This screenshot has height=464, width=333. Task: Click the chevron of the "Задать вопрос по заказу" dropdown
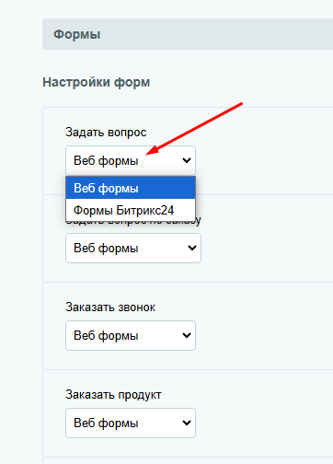[x=192, y=248]
